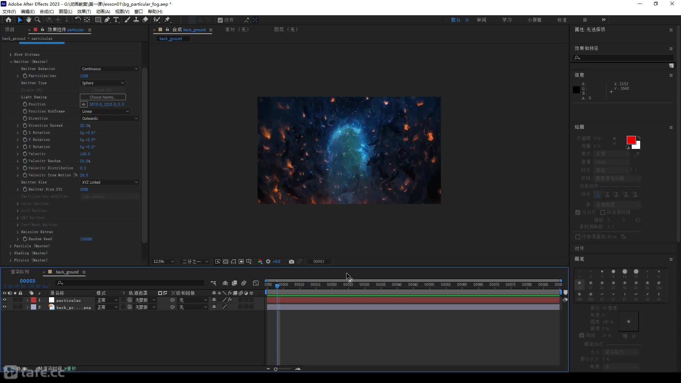Screen dimensions: 681x383
Task: Switch to the 渲染队列 tab
Action: pyautogui.click(x=20, y=272)
